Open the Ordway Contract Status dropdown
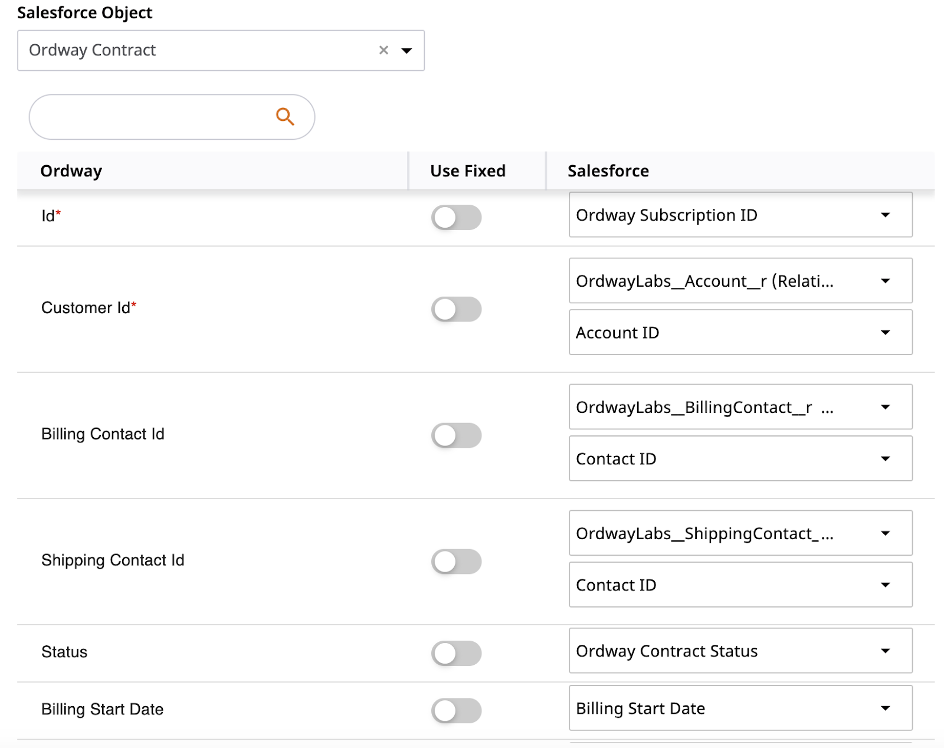Viewport: 944px width, 748px height. click(x=740, y=651)
